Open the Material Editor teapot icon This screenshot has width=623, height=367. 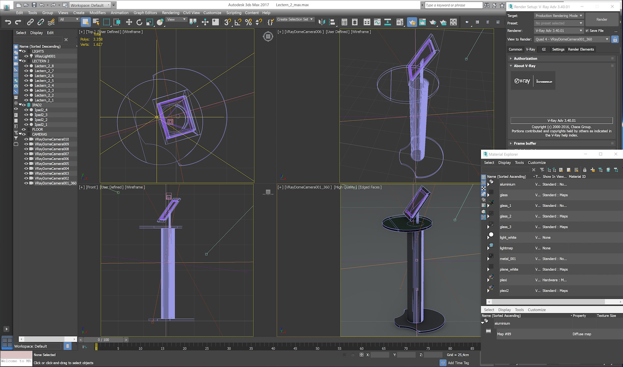click(400, 22)
